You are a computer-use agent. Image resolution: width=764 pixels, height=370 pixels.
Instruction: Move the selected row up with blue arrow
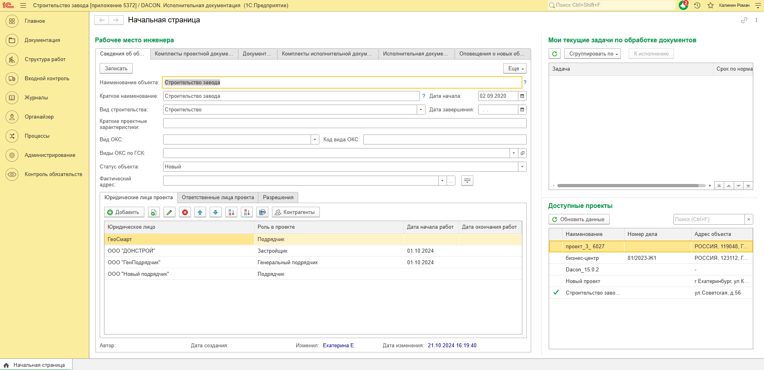pos(200,212)
